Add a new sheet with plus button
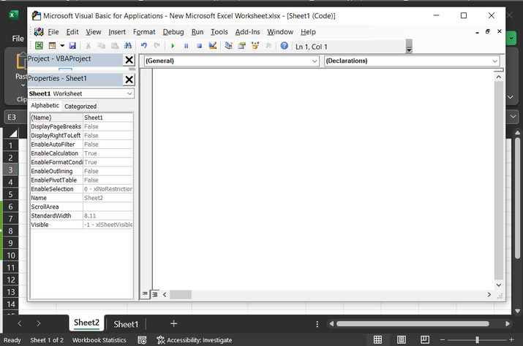This screenshot has height=346, width=523. click(174, 323)
